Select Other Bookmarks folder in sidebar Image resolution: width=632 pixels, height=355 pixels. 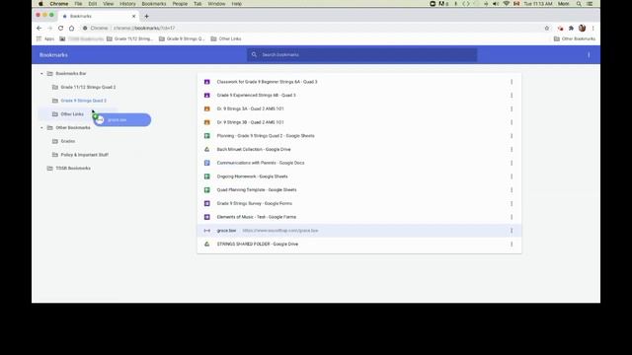(73, 127)
